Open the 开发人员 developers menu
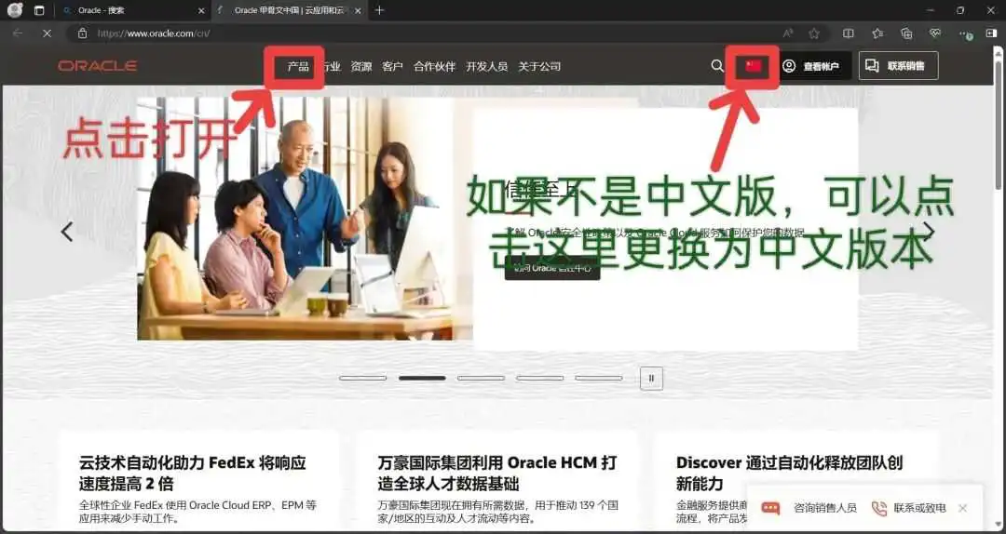This screenshot has height=534, width=1006. pos(486,67)
